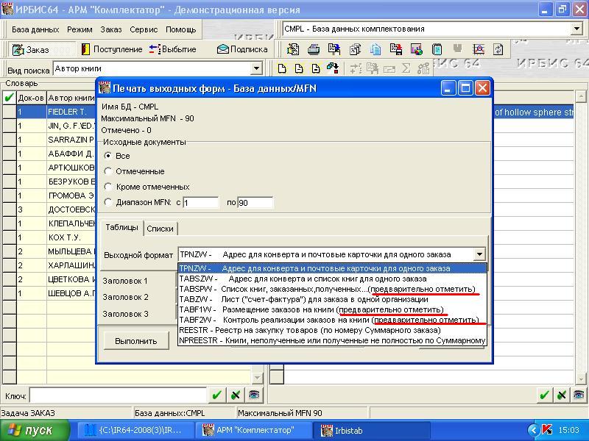This screenshot has height=441, width=589.
Task: Click the Выполнить button
Action: coord(136,341)
